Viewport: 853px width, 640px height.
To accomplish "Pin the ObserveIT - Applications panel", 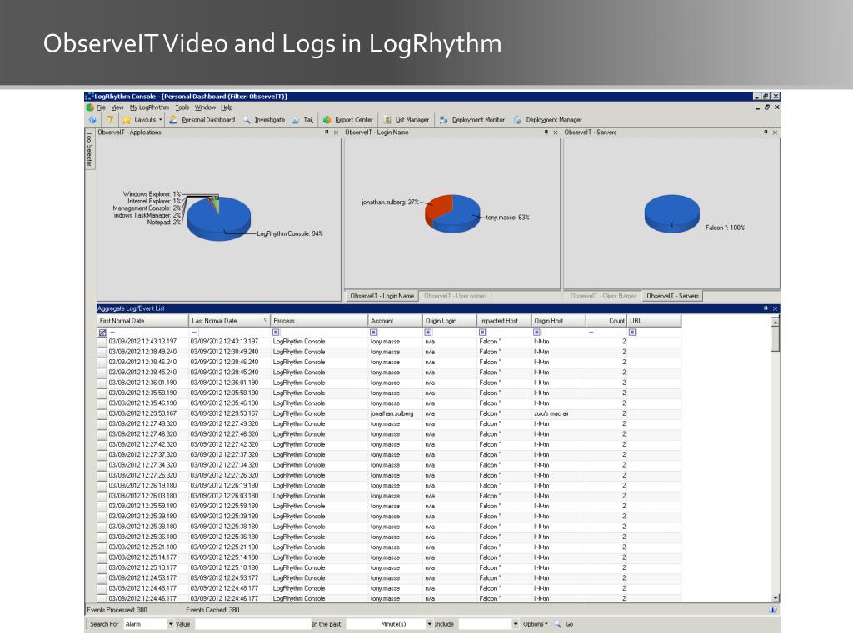I will (x=327, y=132).
